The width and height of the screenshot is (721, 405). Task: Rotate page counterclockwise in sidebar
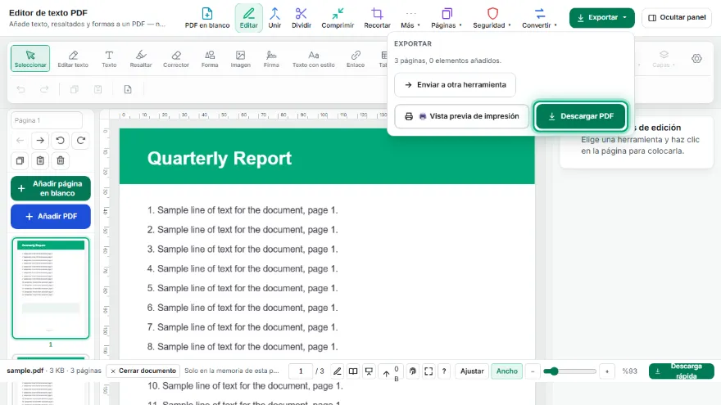[61, 141]
